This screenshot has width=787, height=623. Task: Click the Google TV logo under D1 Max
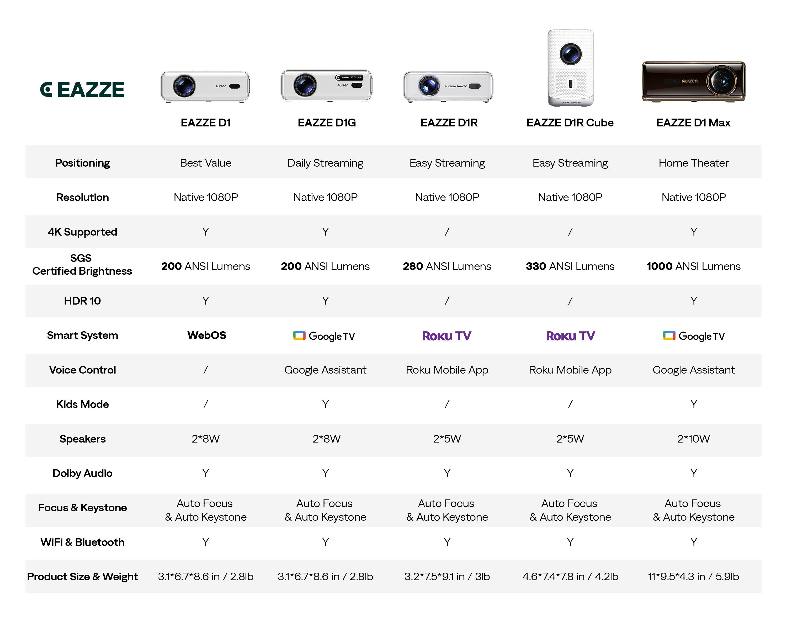(x=694, y=336)
